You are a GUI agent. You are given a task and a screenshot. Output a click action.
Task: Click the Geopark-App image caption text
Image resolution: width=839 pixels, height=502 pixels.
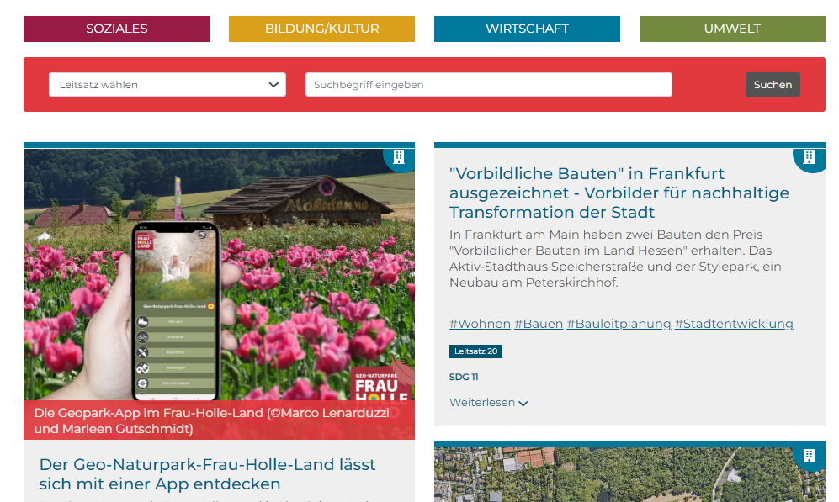(212, 420)
